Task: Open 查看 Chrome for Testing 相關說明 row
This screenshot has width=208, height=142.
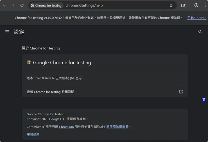Action: 105,92
